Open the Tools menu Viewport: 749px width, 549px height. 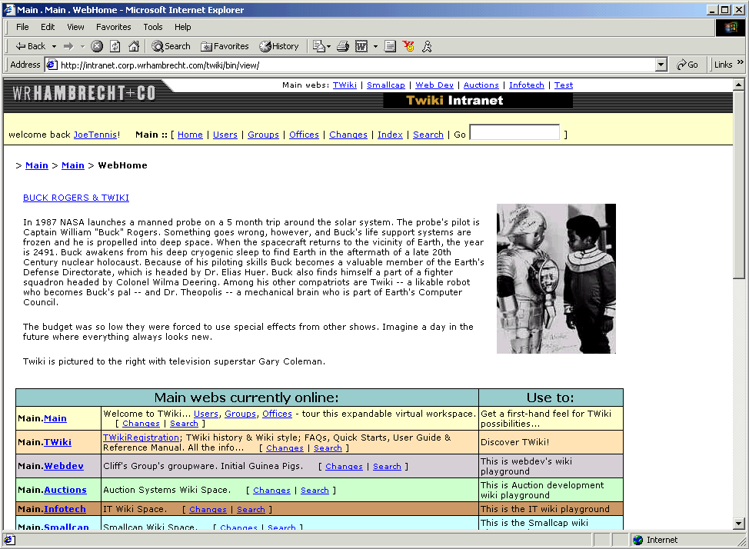(x=153, y=27)
